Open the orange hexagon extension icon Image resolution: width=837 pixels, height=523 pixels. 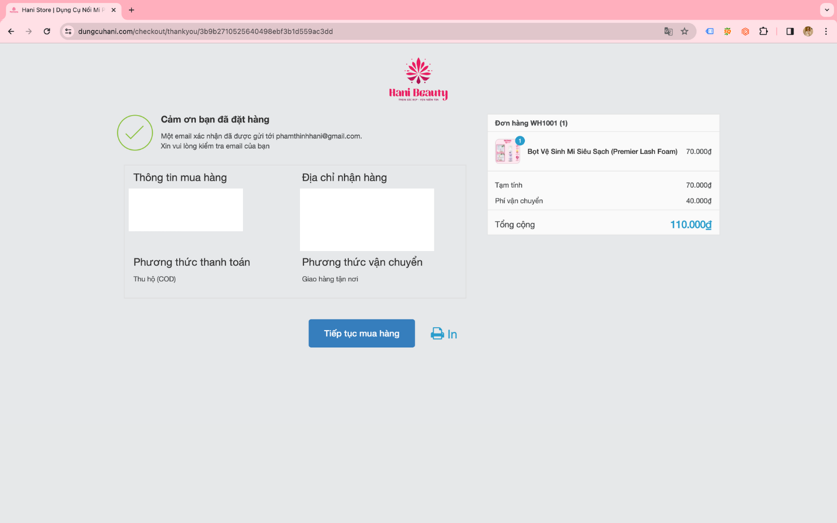[745, 31]
